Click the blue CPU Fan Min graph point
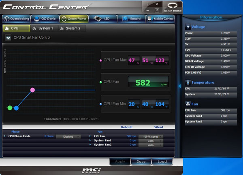243x175 pixels. (x=16, y=108)
